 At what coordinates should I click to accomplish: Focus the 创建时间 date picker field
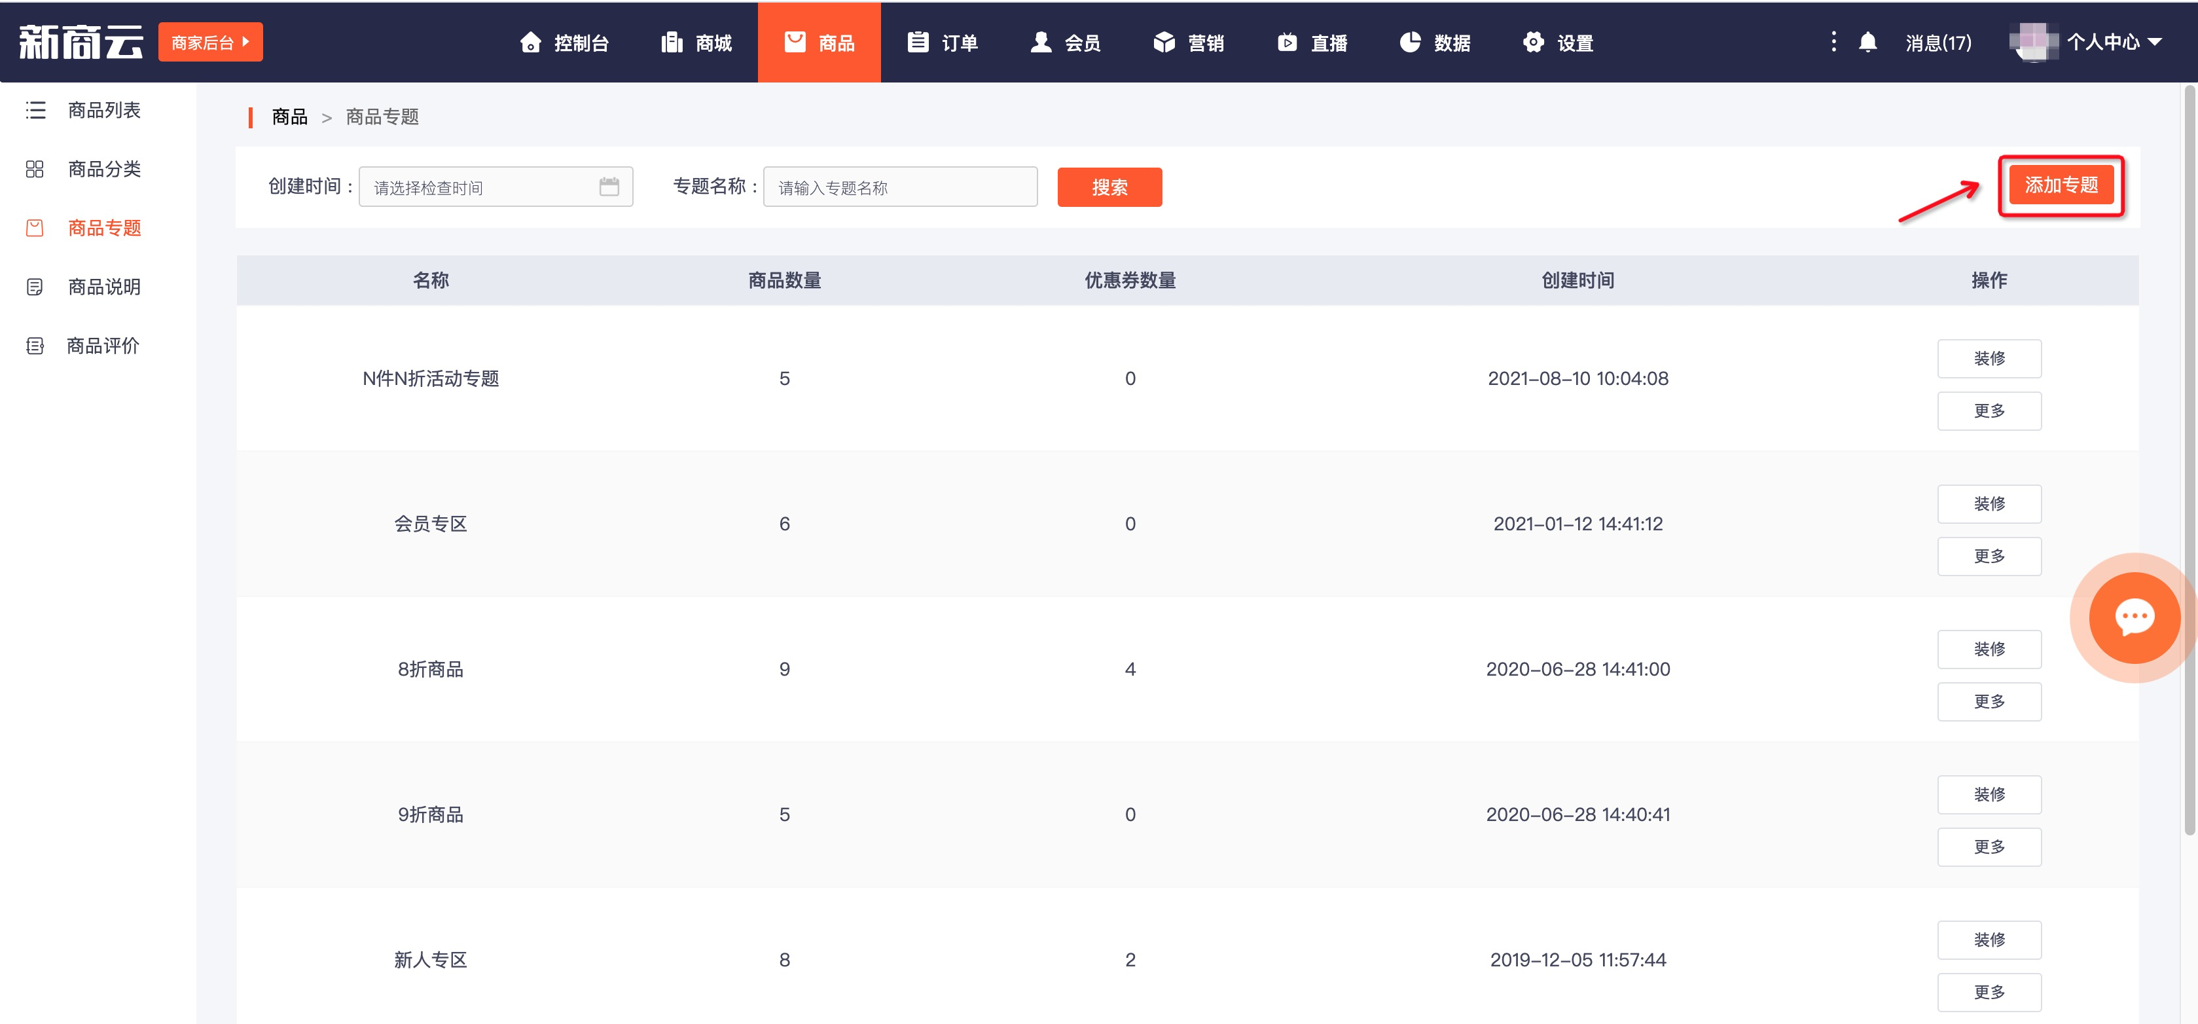pos(495,187)
